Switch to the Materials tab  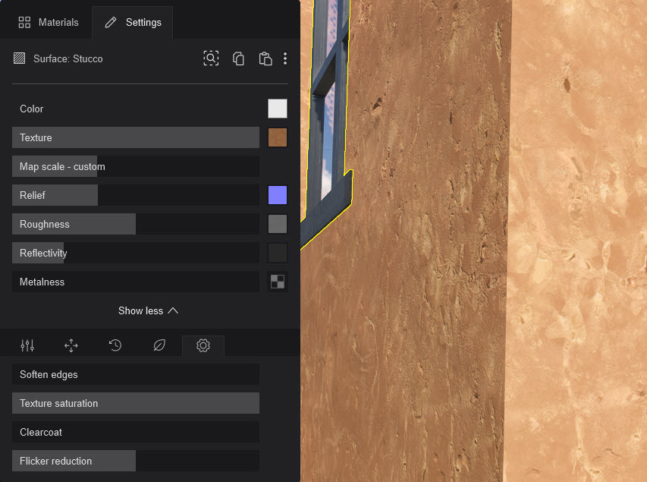49,22
